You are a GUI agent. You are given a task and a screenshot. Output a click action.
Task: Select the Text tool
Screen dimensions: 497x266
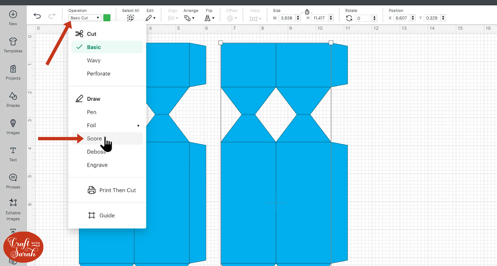13,154
